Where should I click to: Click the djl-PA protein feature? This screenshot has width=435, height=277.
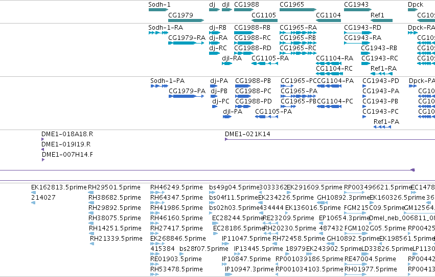tap(227, 117)
